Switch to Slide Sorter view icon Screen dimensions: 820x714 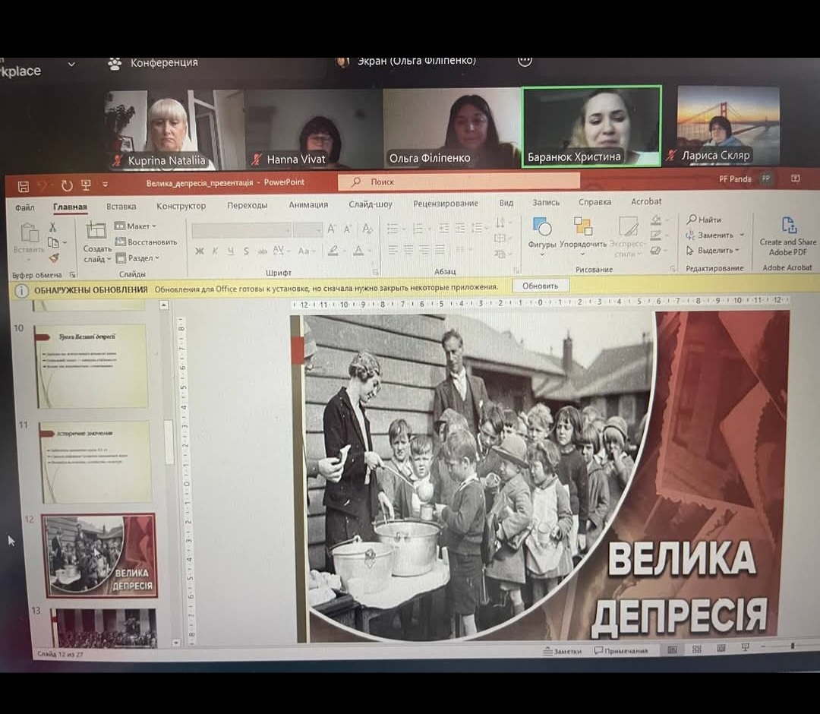click(697, 649)
